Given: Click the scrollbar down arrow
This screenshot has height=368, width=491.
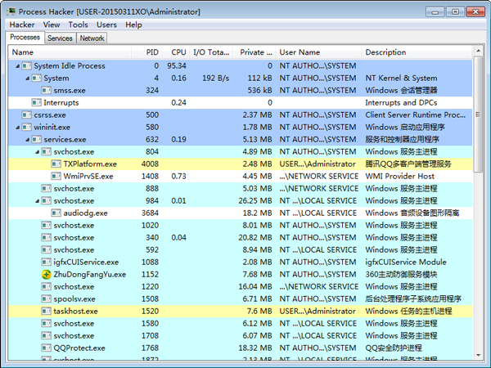Looking at the screenshot, I should [x=478, y=355].
